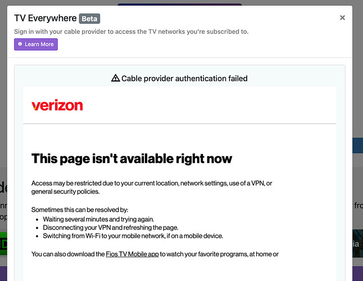Click the green thumbnail behind dialog's left edge
Image resolution: width=363 pixels, height=281 pixels.
tap(3, 243)
